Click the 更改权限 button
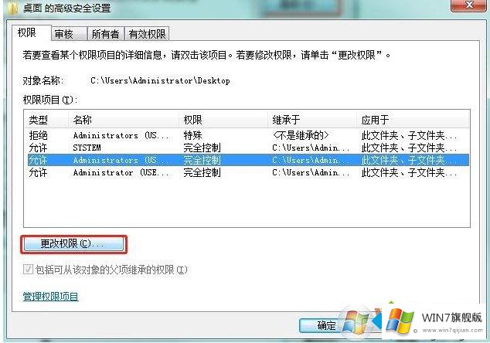 coord(73,244)
